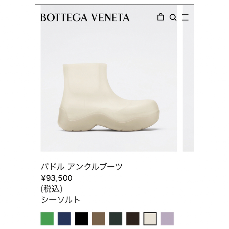Open the hamburger menu icon
This screenshot has height=229, width=229.
pos(185,17)
